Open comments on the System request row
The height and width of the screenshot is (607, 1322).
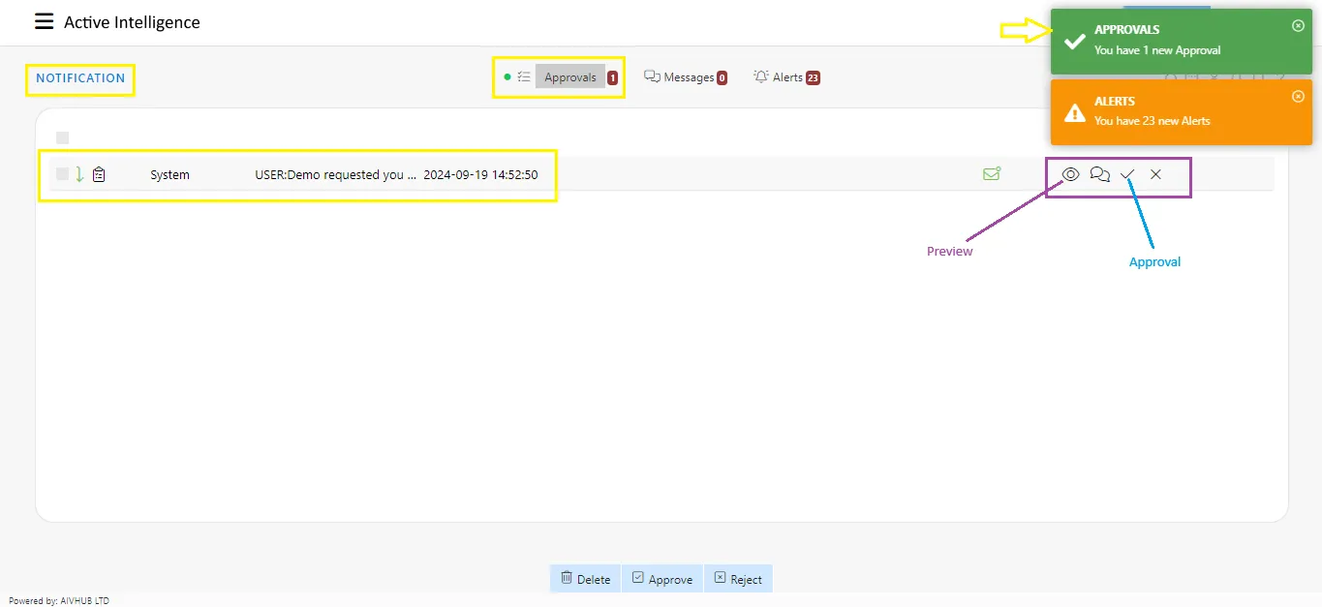(1099, 174)
